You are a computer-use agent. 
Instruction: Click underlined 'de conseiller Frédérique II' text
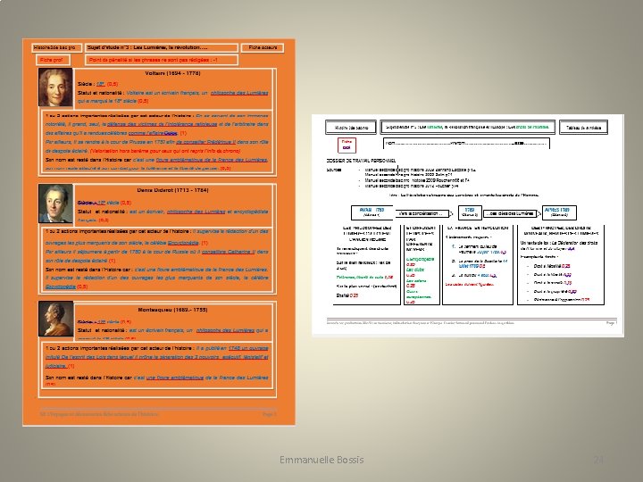coord(206,142)
